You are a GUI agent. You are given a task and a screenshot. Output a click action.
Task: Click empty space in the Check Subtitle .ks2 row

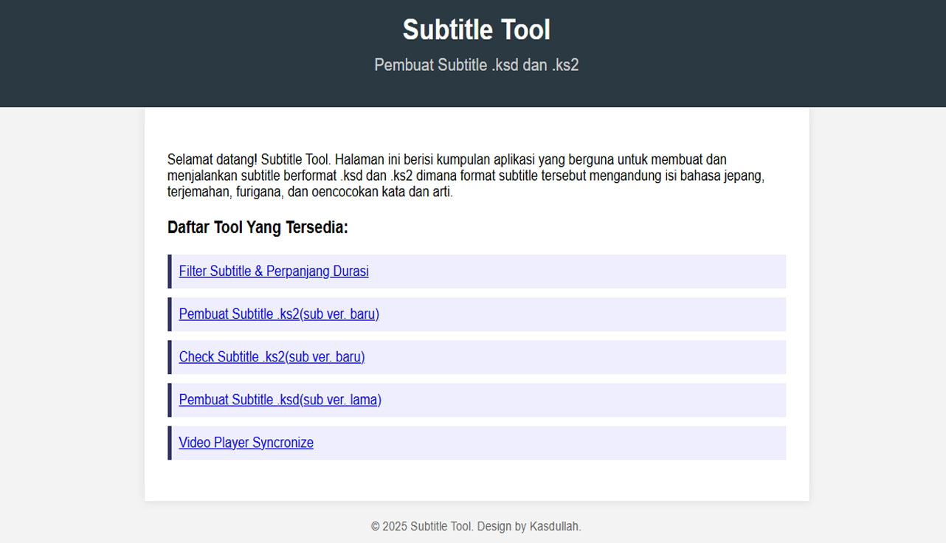click(x=590, y=357)
